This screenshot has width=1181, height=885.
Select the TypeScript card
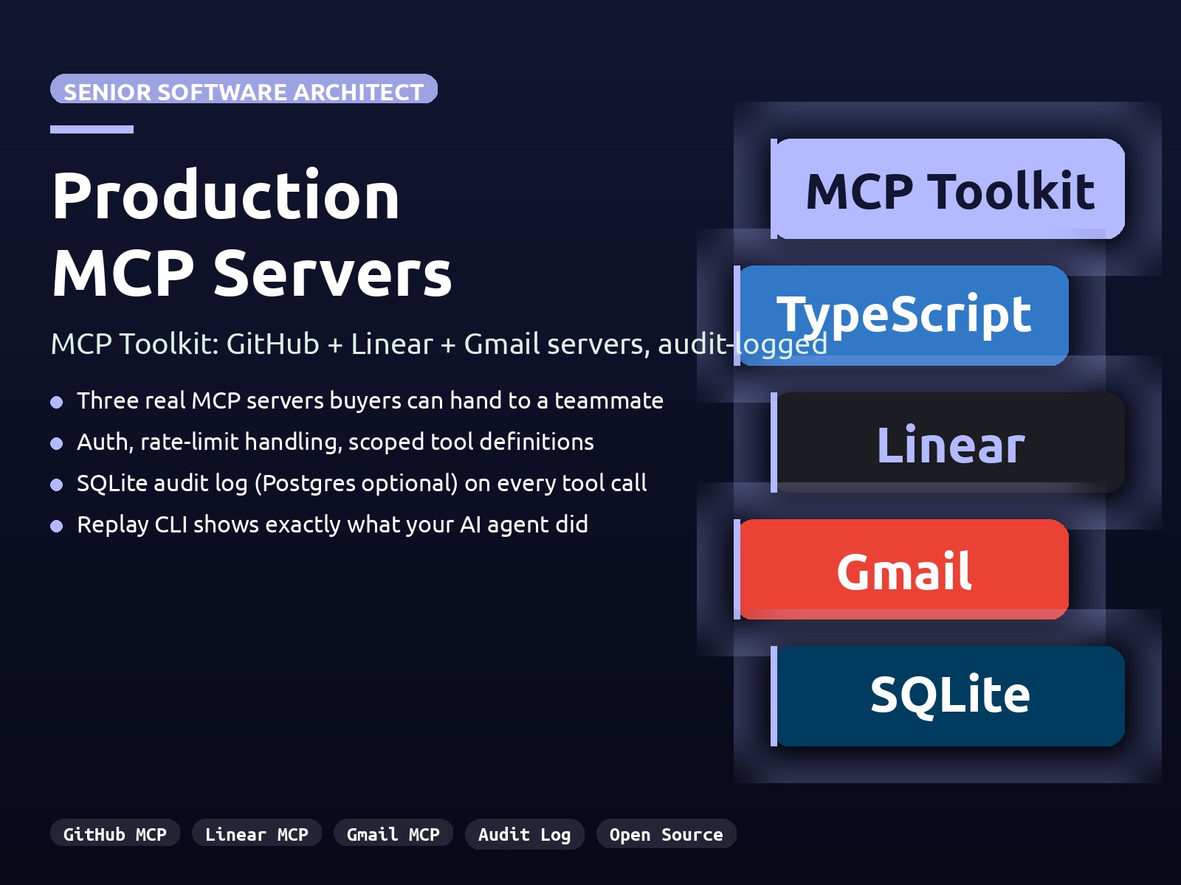(x=901, y=316)
